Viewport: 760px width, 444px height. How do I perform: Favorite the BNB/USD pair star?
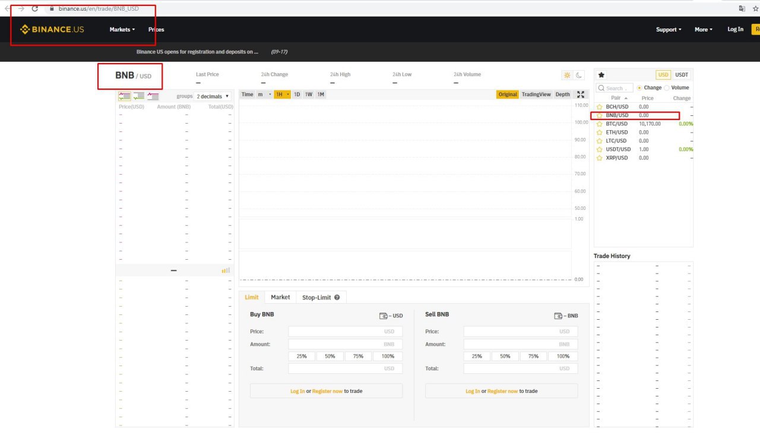[x=600, y=115]
